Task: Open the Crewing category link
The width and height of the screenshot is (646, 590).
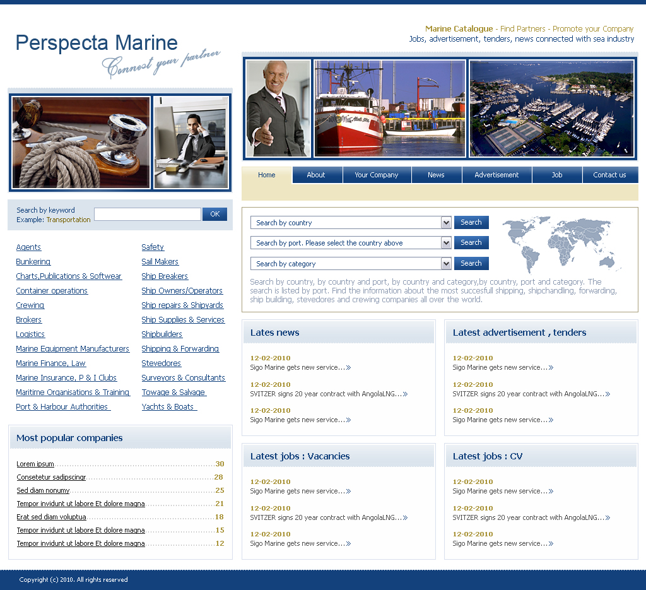Action: (x=30, y=305)
